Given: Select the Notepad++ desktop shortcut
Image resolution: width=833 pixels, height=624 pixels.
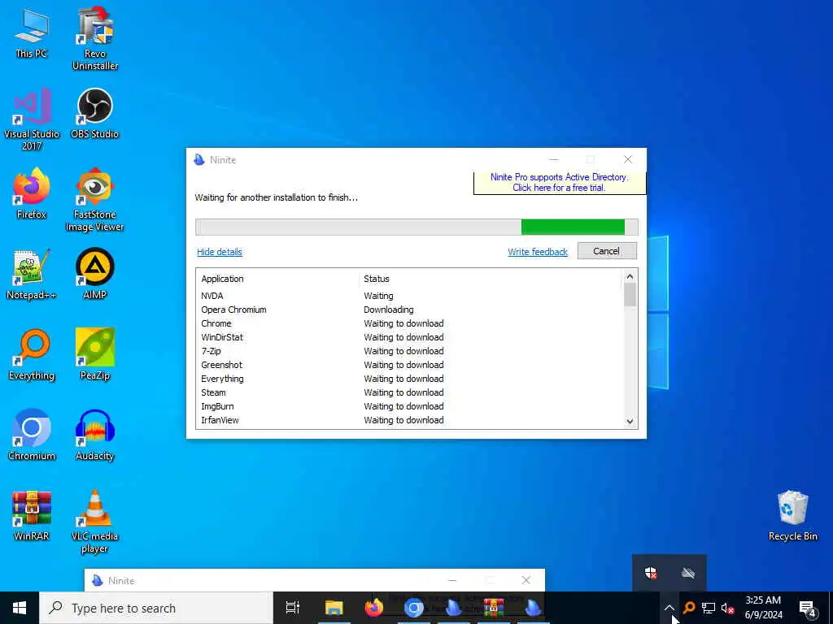Looking at the screenshot, I should tap(32, 275).
